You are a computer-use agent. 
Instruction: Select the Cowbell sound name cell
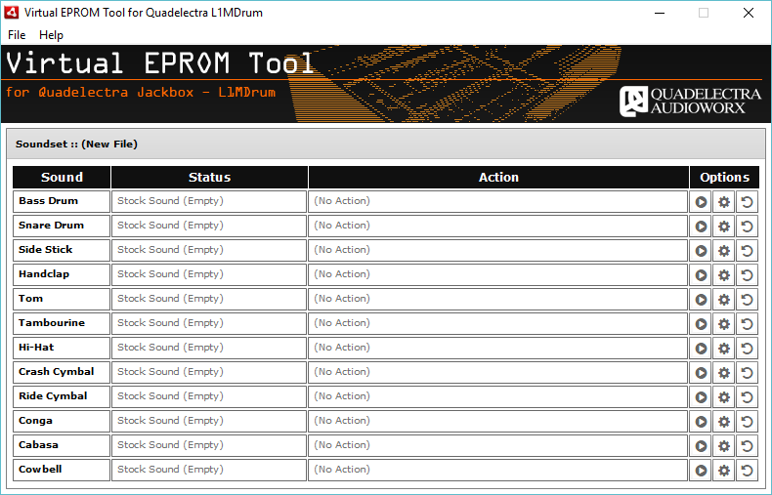coord(62,470)
